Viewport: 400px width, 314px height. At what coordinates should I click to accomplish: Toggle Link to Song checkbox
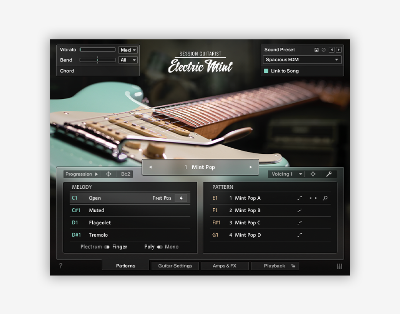pos(266,71)
